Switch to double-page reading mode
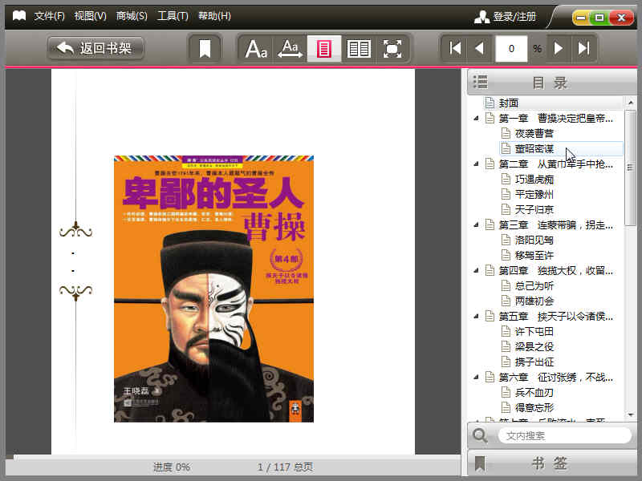Viewport: 642px width, 481px height. [358, 49]
